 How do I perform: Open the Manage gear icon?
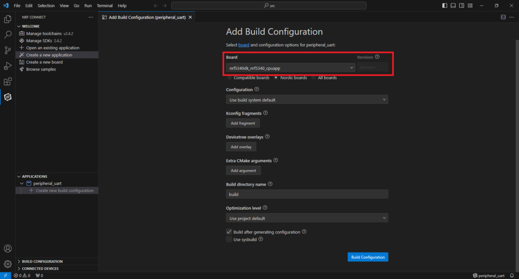7,263
